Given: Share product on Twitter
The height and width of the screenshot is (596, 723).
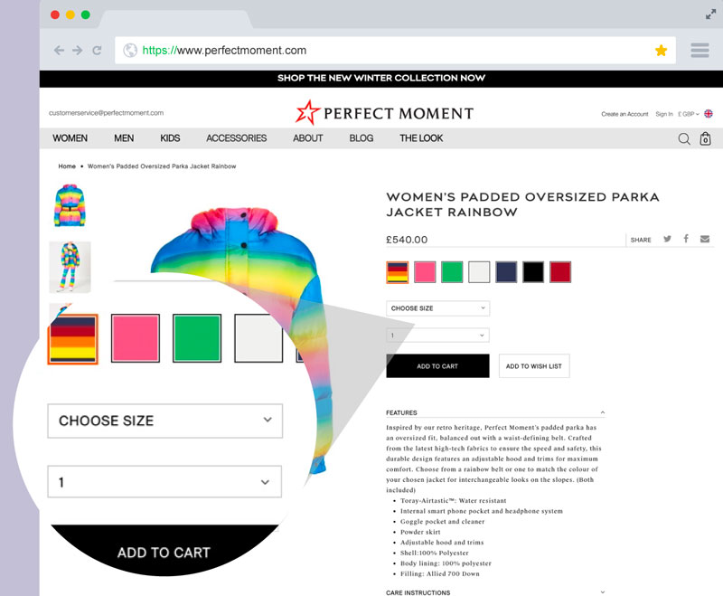Looking at the screenshot, I should (x=667, y=239).
